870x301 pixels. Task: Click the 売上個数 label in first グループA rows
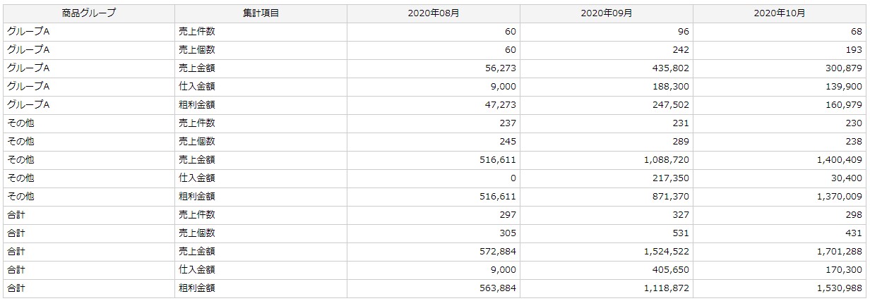click(x=197, y=50)
